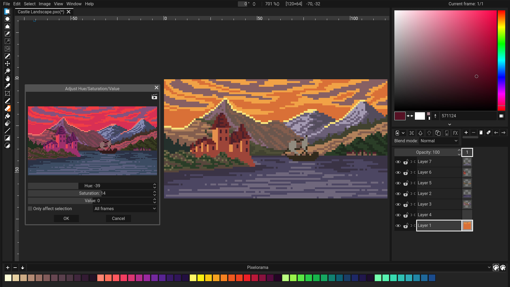510x287 pixels.
Task: Enable the Only affect selection checkbox
Action: pos(30,209)
